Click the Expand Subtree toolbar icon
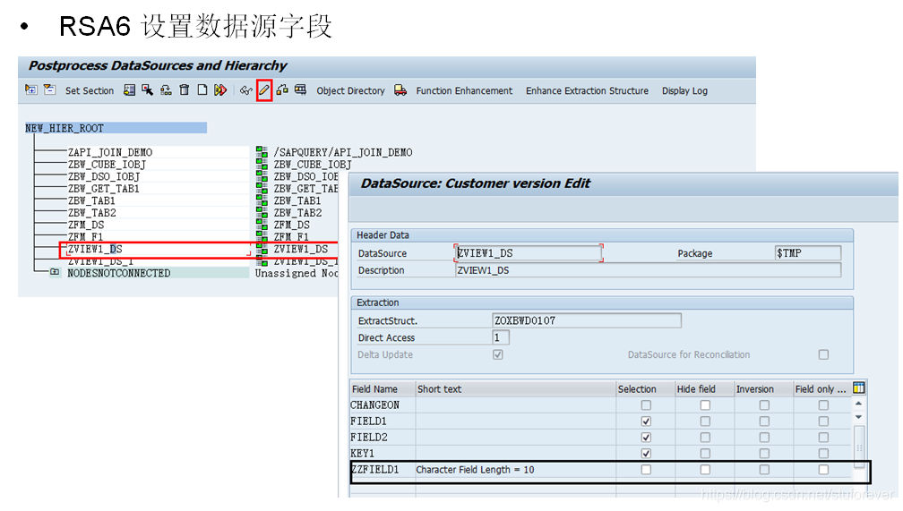Image resolution: width=903 pixels, height=511 pixels. 31,89
